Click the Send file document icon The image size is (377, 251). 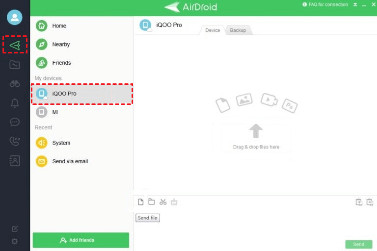coord(141,202)
